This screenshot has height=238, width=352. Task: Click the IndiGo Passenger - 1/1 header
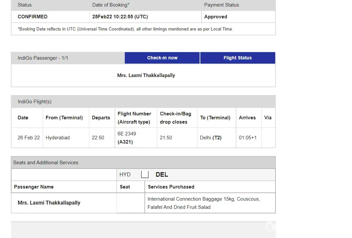pyautogui.click(x=43, y=58)
